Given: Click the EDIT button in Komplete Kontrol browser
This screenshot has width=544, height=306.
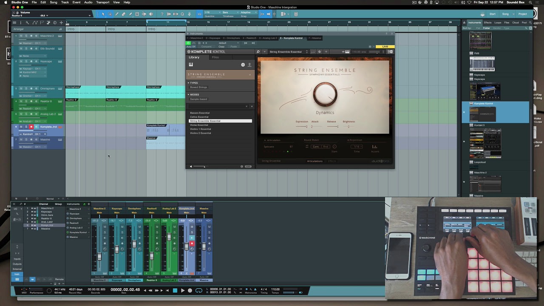Looking at the screenshot, I should [x=248, y=167].
